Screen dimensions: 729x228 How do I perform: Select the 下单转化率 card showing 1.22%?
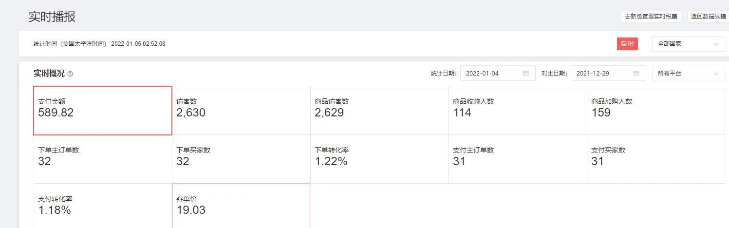click(x=379, y=159)
